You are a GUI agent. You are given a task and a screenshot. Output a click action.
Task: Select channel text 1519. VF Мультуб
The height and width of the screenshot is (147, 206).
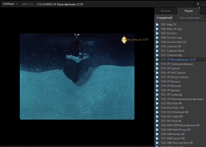[x=171, y=86]
